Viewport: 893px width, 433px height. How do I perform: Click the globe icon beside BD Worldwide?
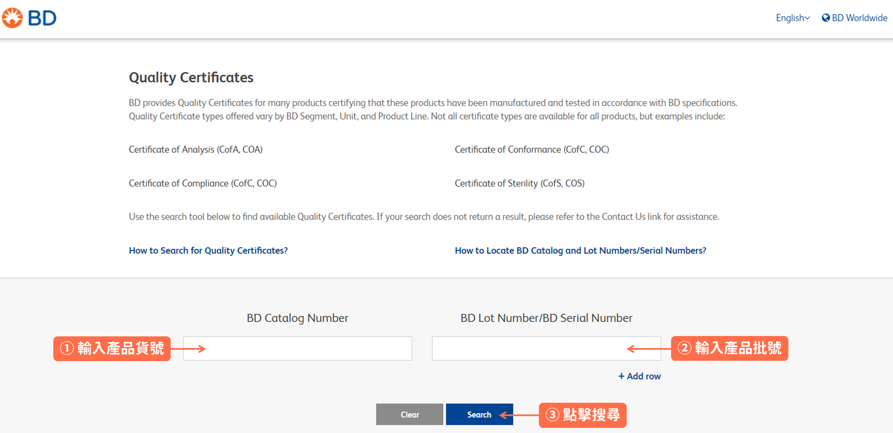[826, 18]
